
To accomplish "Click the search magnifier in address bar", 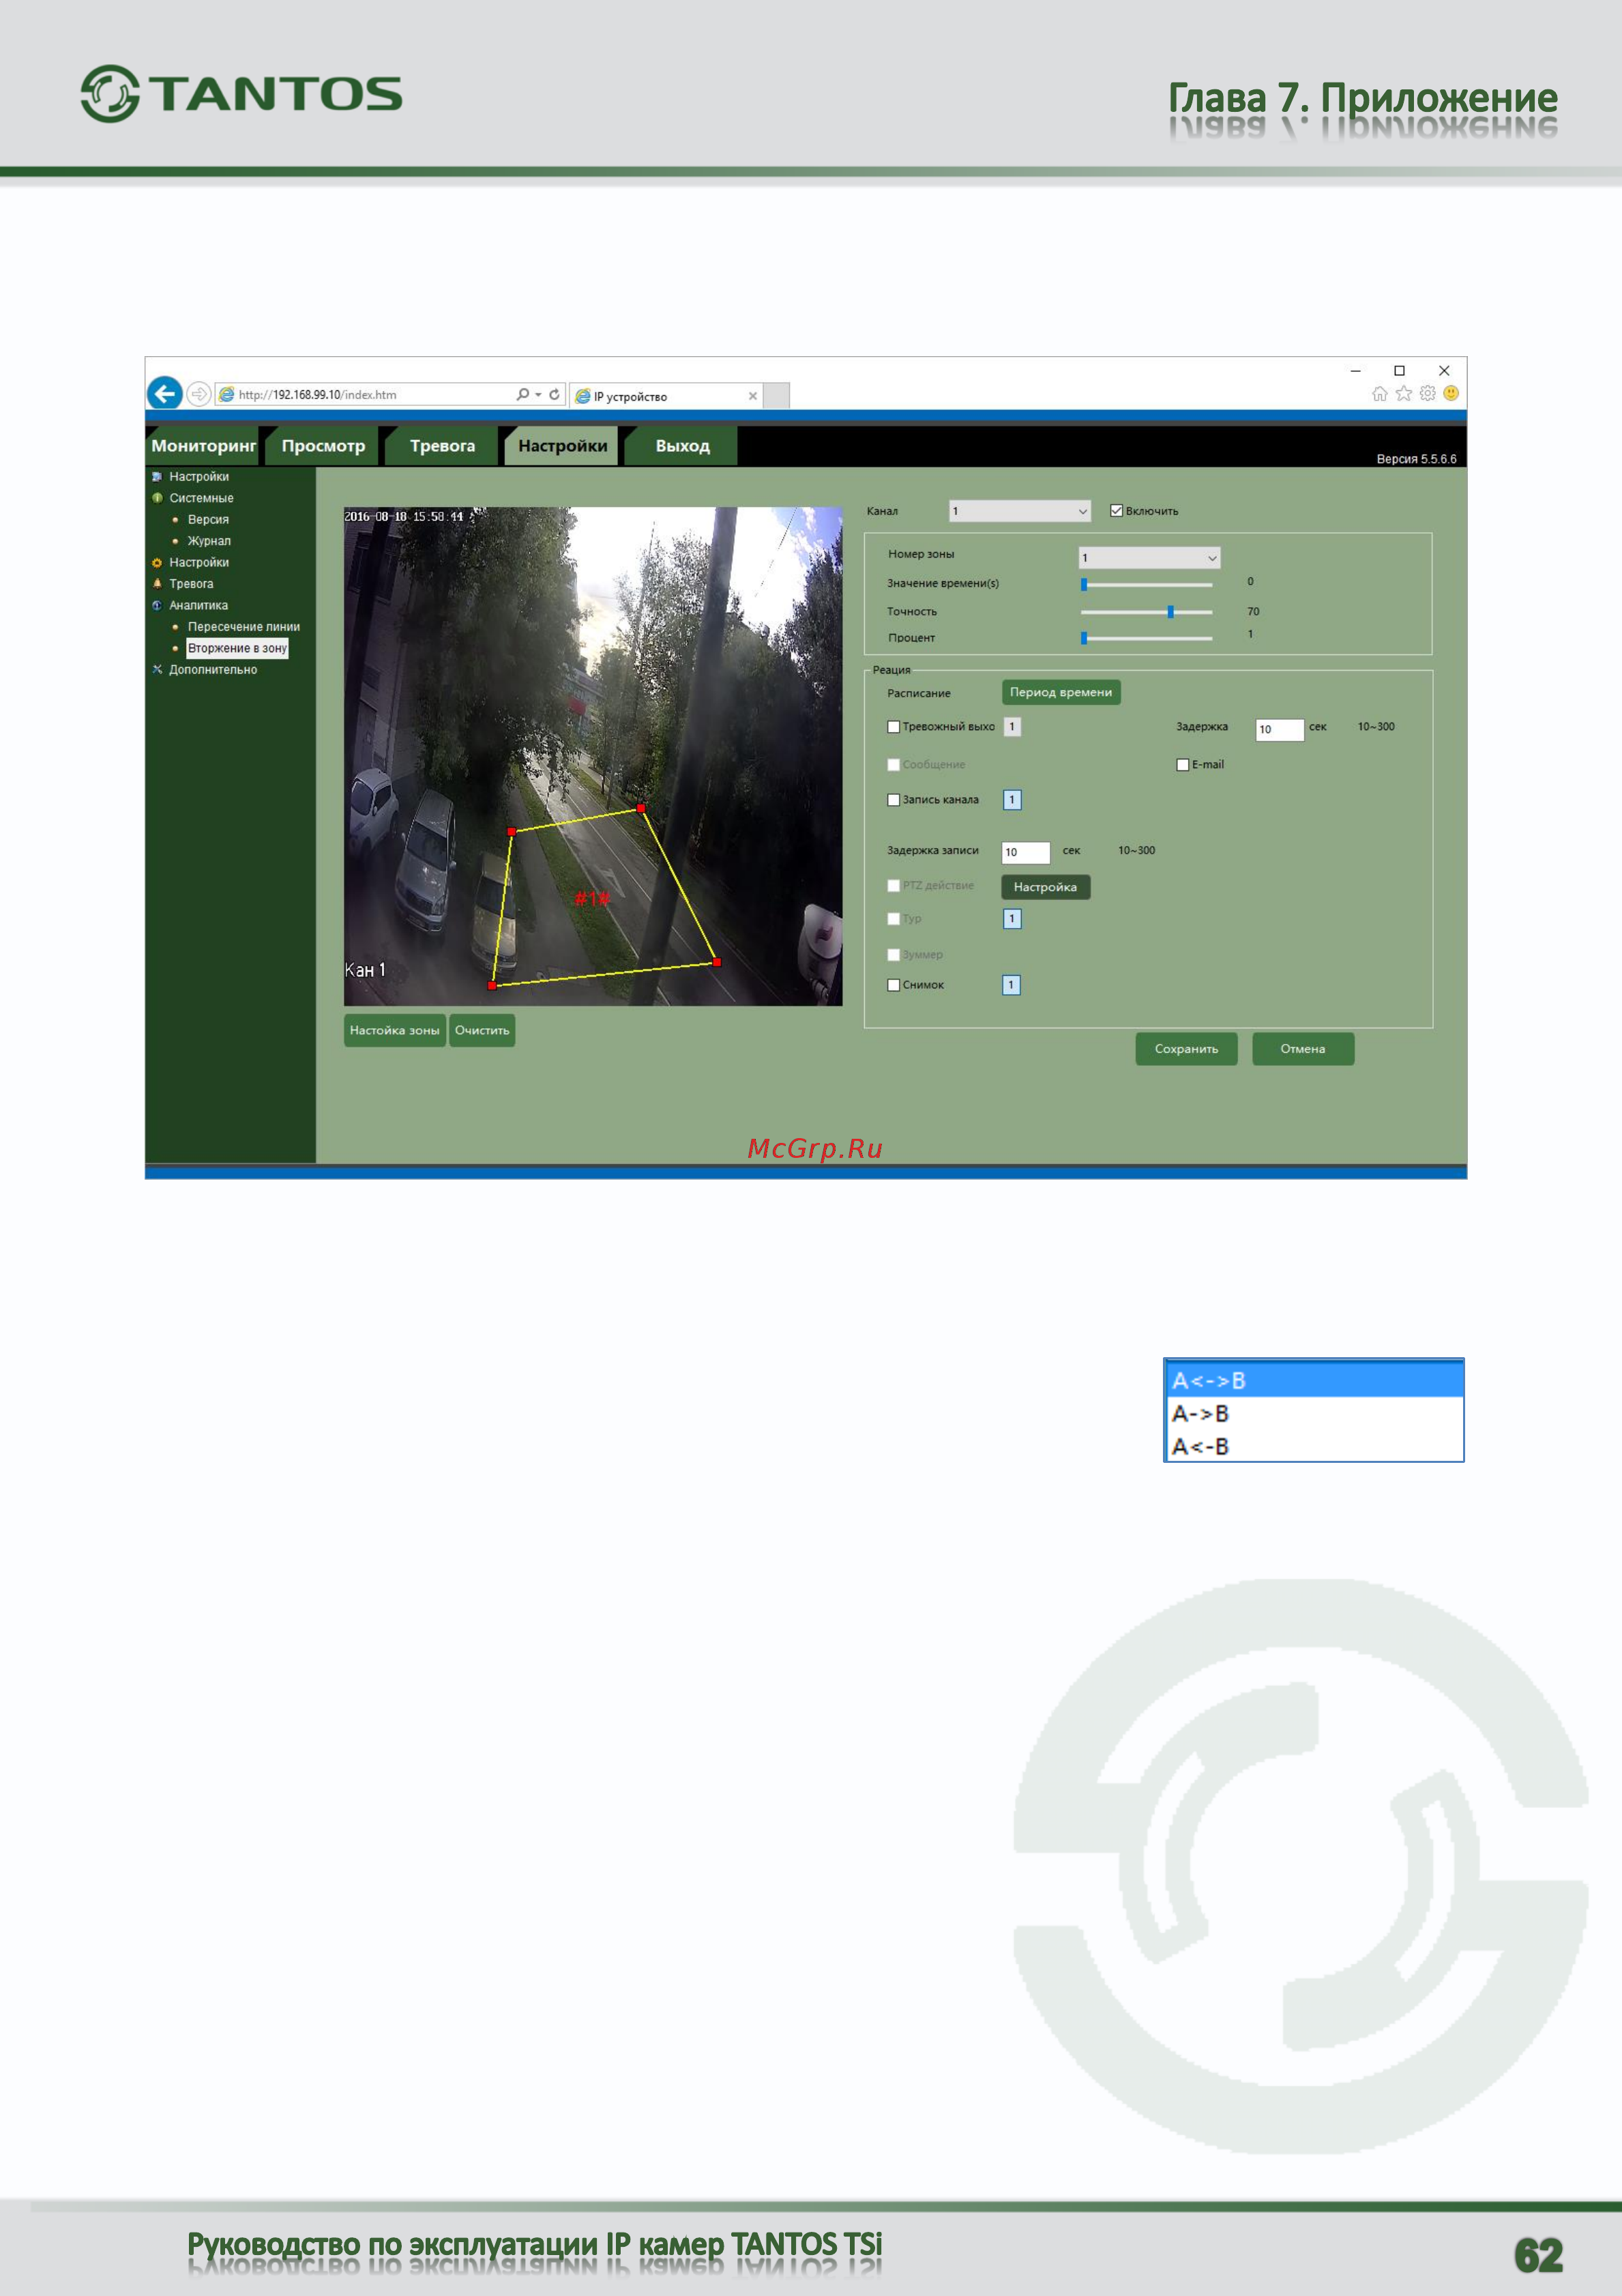I will pos(522,394).
